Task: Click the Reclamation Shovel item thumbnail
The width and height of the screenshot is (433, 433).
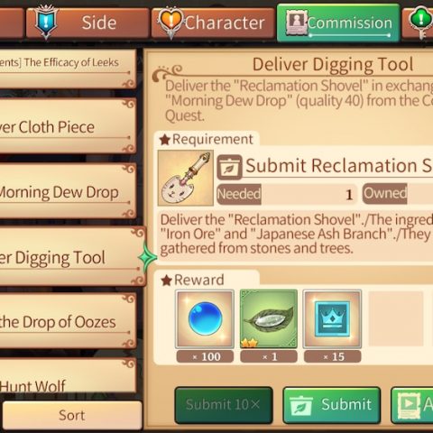Action: (186, 178)
